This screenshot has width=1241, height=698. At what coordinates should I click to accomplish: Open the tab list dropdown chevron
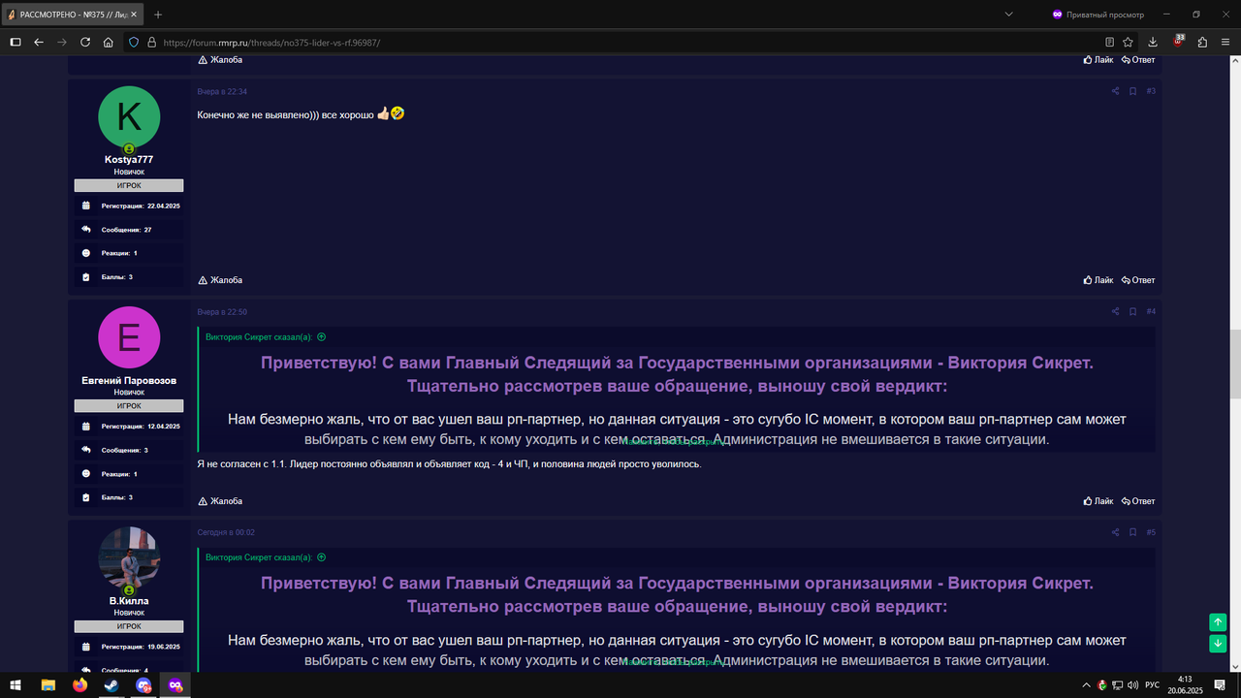click(x=1010, y=15)
